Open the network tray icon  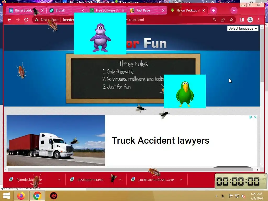click(x=237, y=196)
